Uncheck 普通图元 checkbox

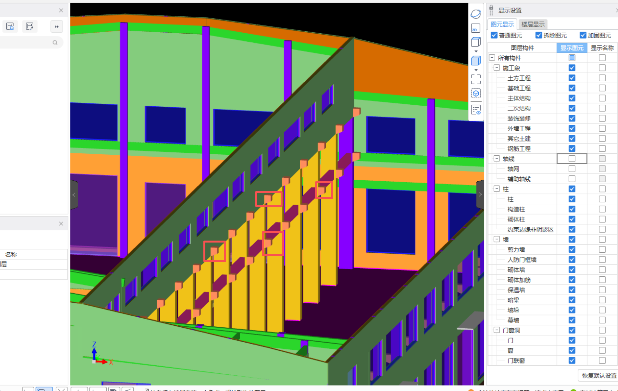494,35
